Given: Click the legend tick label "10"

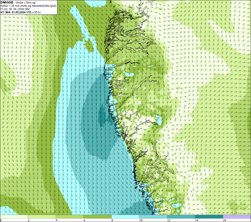Looking at the screenshot, I should [141, 220].
